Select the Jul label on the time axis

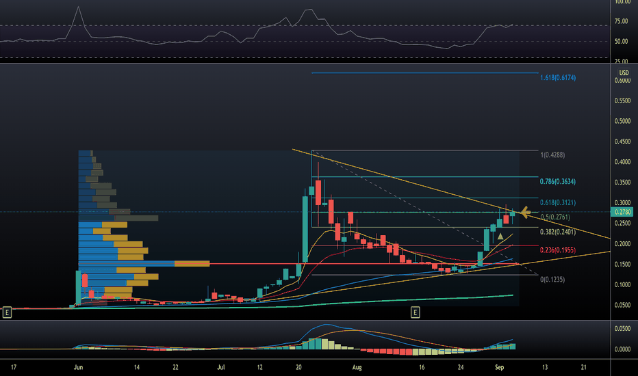[221, 368]
